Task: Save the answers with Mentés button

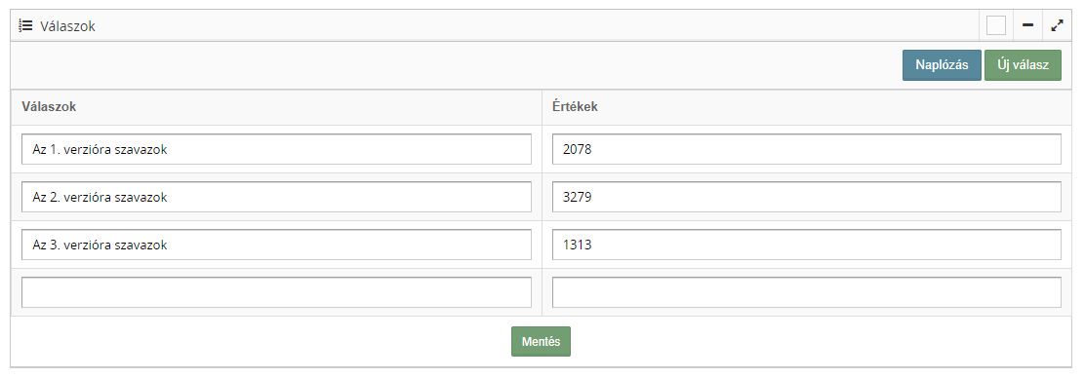Action: click(x=541, y=341)
